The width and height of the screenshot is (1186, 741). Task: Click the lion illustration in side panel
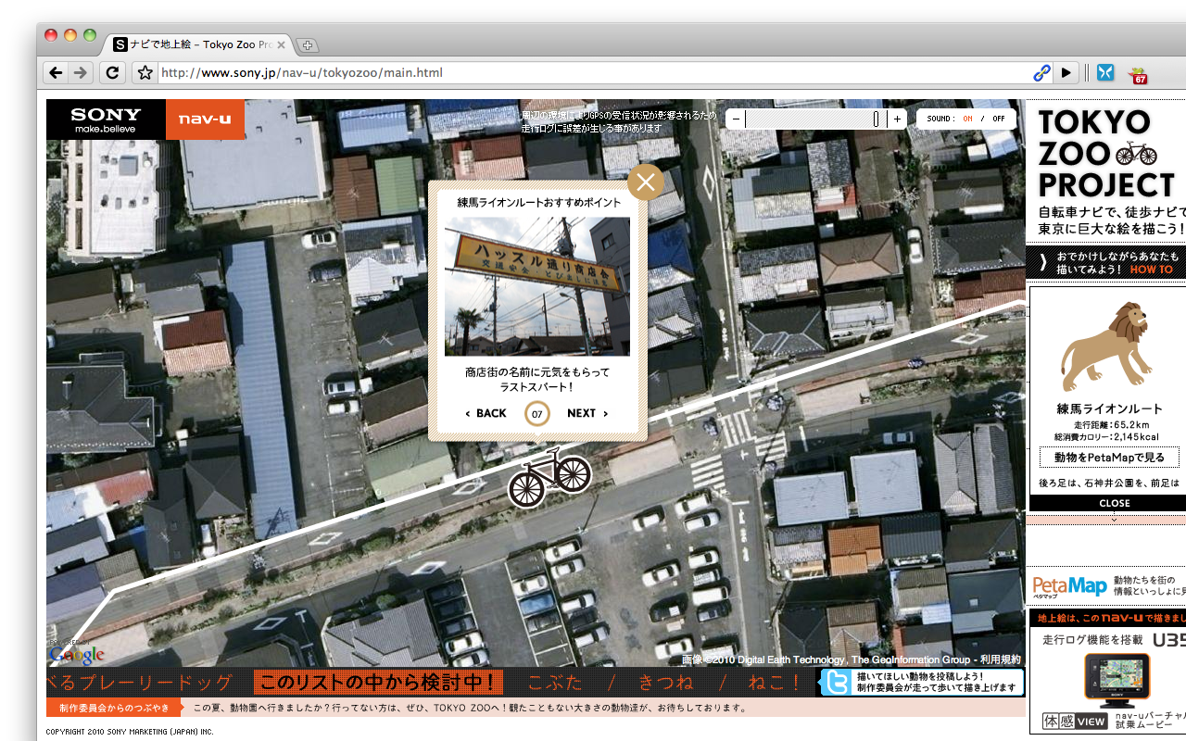(x=1107, y=347)
